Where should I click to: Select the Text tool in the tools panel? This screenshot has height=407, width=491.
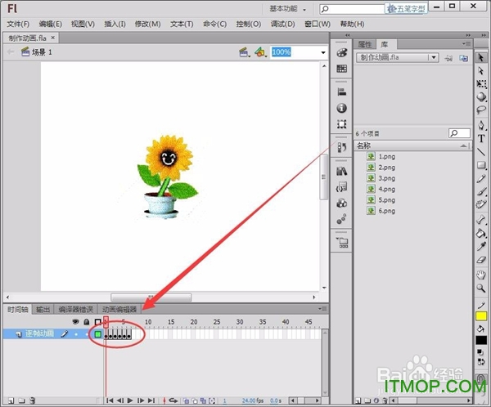pos(481,138)
